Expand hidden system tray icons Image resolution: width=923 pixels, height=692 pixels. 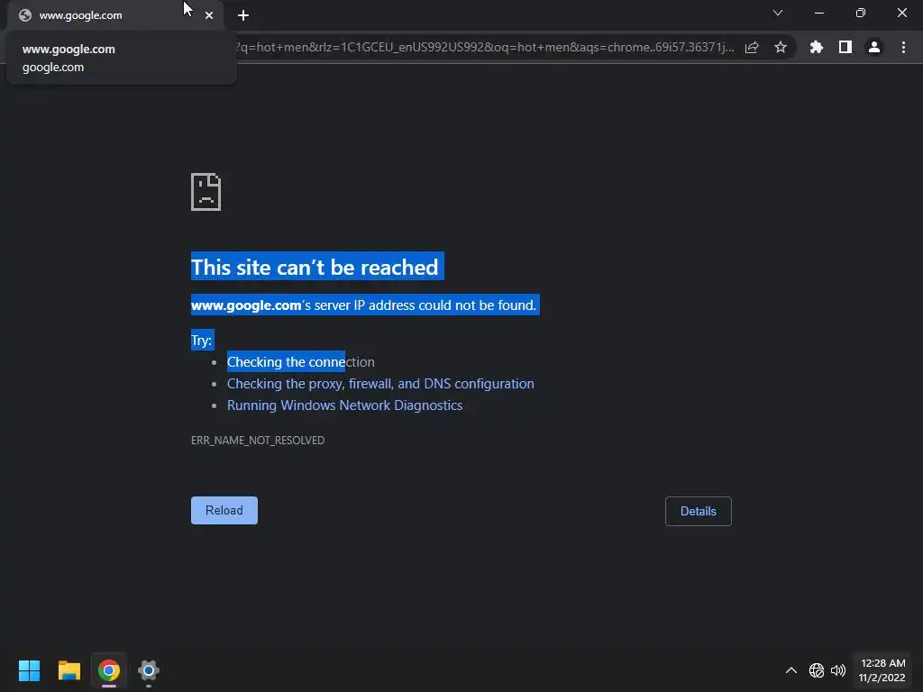(x=791, y=670)
